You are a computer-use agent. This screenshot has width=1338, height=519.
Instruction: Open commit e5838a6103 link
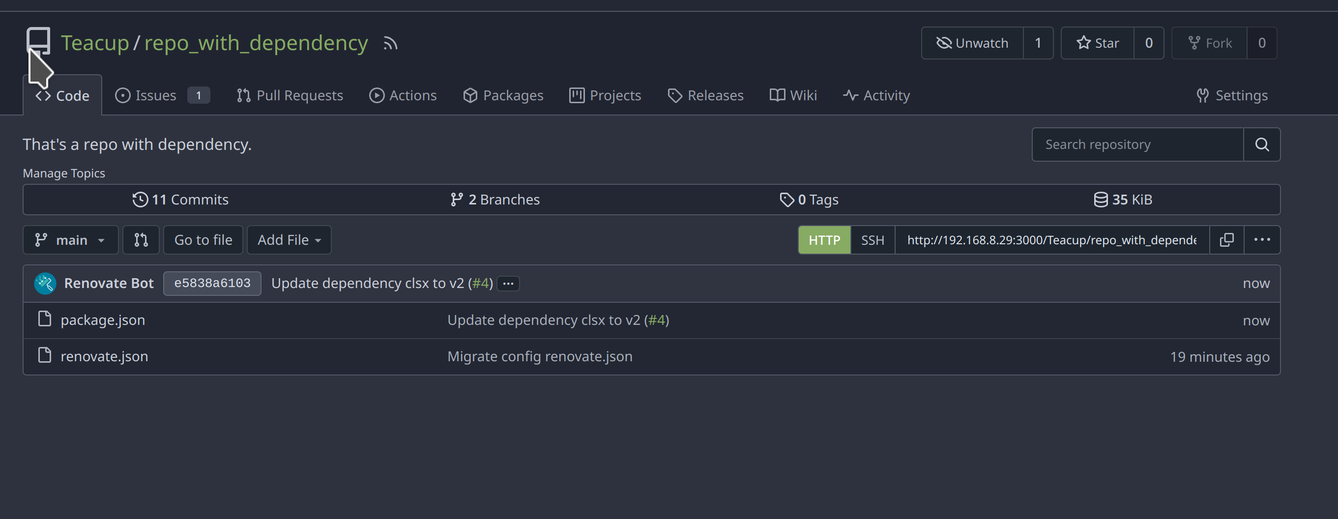(212, 283)
